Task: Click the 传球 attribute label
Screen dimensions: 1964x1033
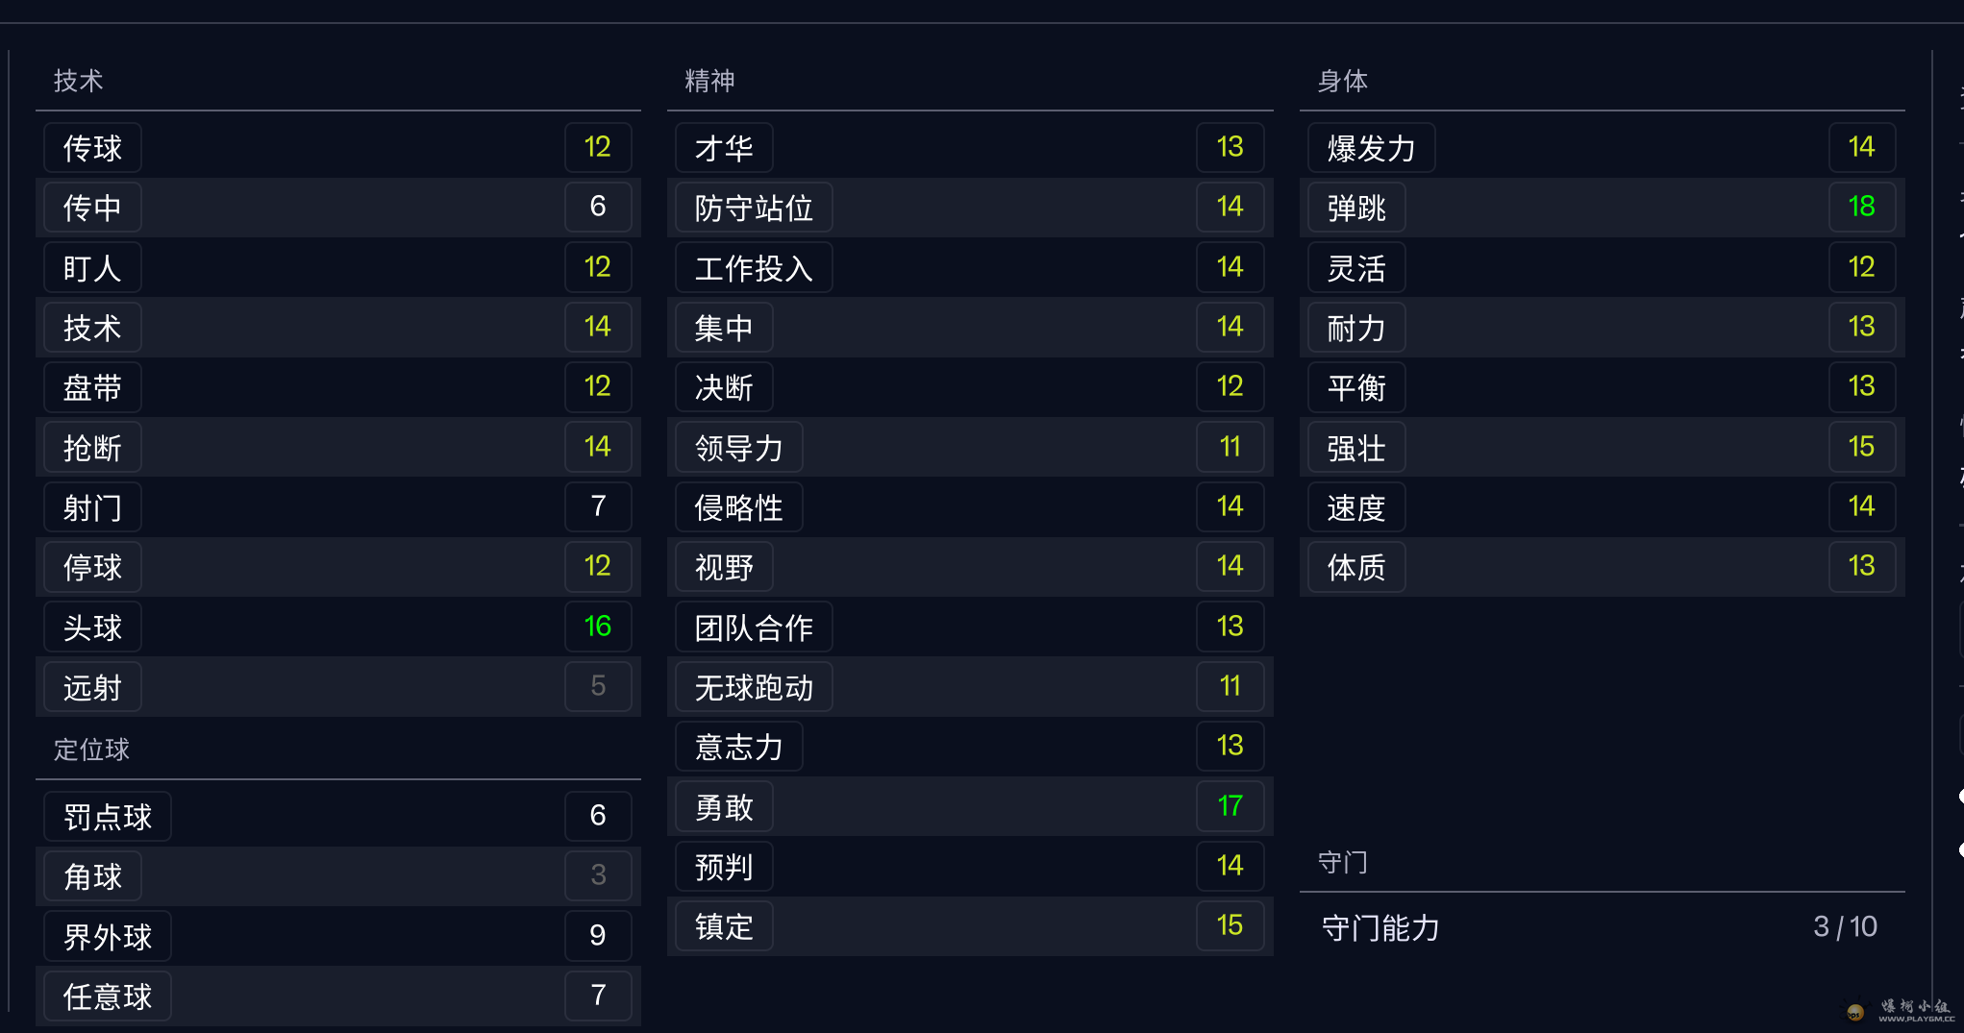Action: coord(92,148)
